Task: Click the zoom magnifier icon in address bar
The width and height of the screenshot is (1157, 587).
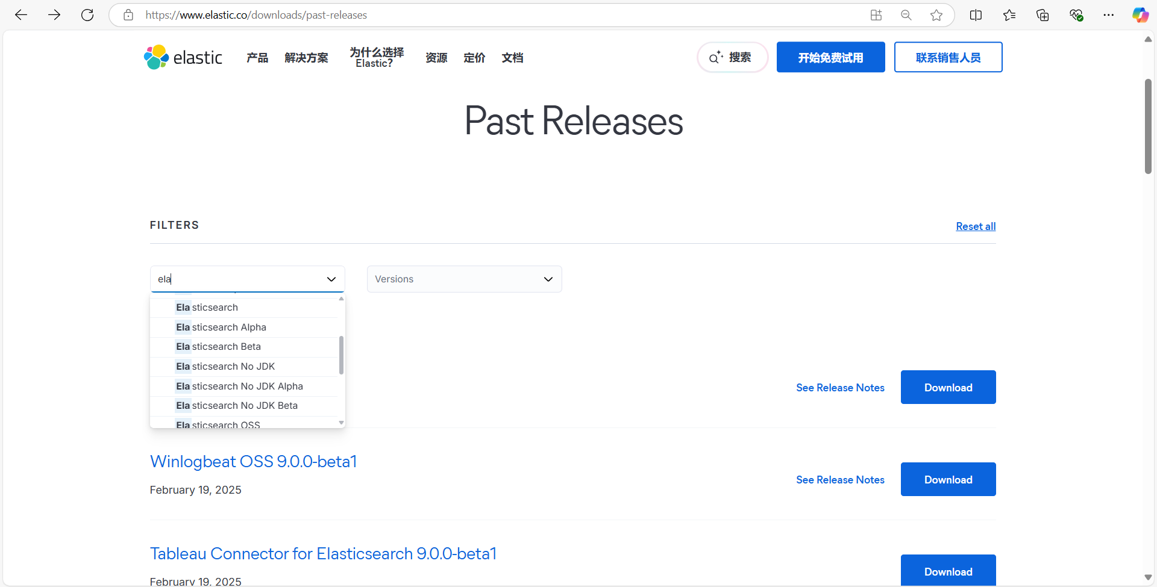Action: click(906, 15)
